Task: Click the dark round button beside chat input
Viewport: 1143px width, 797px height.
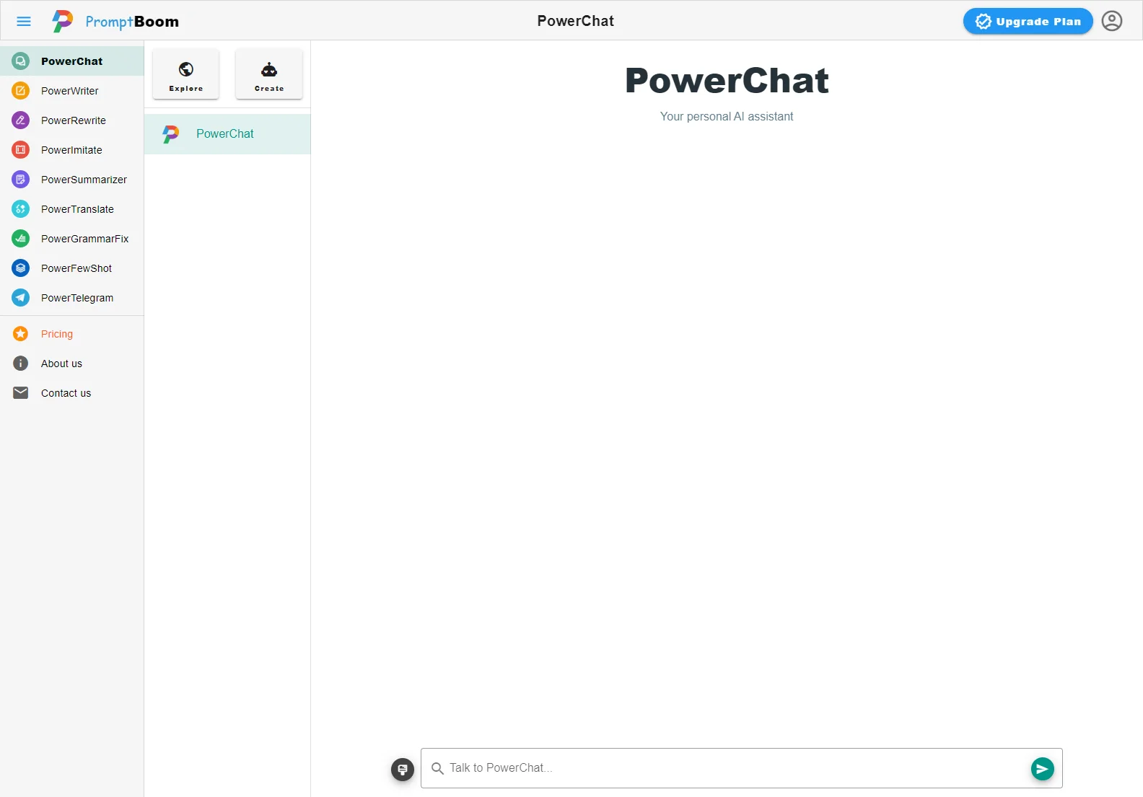Action: tap(403, 770)
